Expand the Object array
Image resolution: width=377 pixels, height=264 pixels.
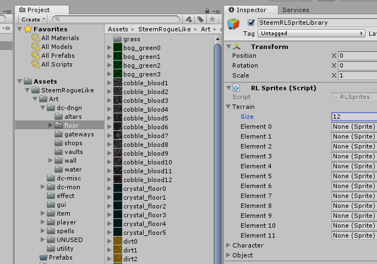(228, 255)
